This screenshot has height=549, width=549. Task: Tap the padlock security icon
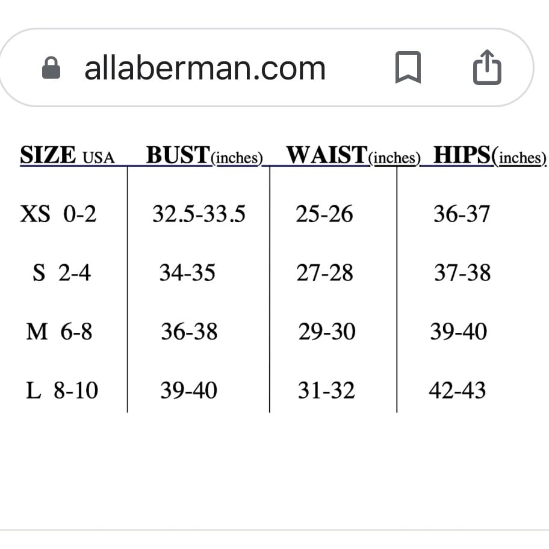click(x=51, y=67)
